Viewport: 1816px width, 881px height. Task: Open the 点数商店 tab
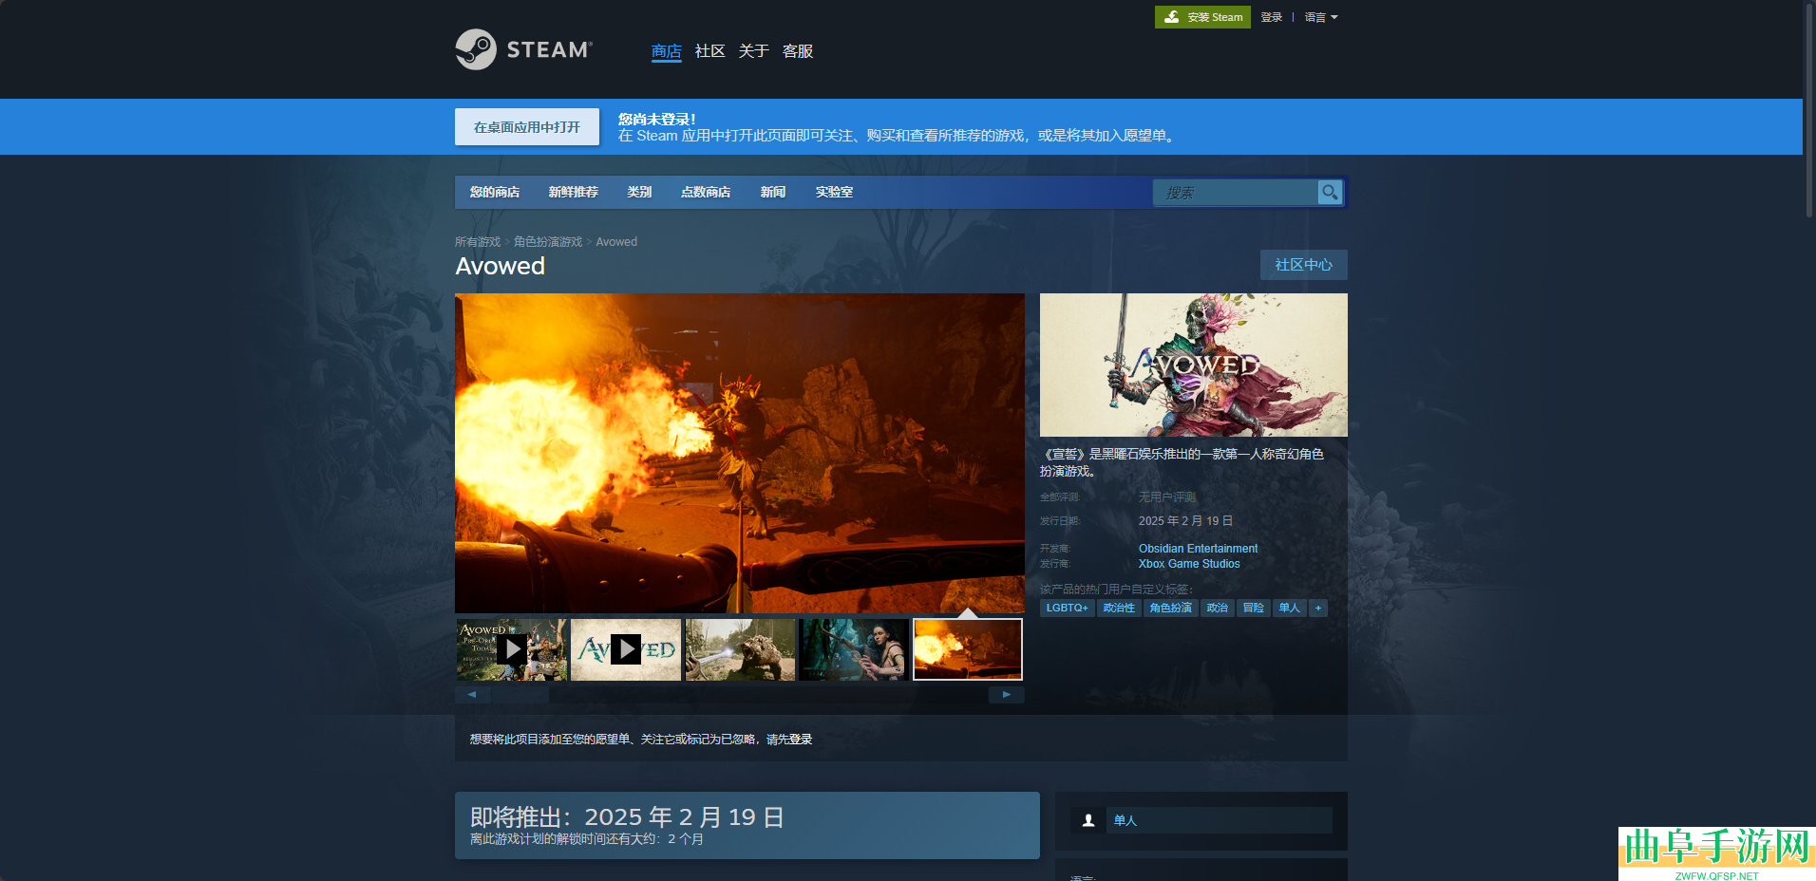[706, 192]
